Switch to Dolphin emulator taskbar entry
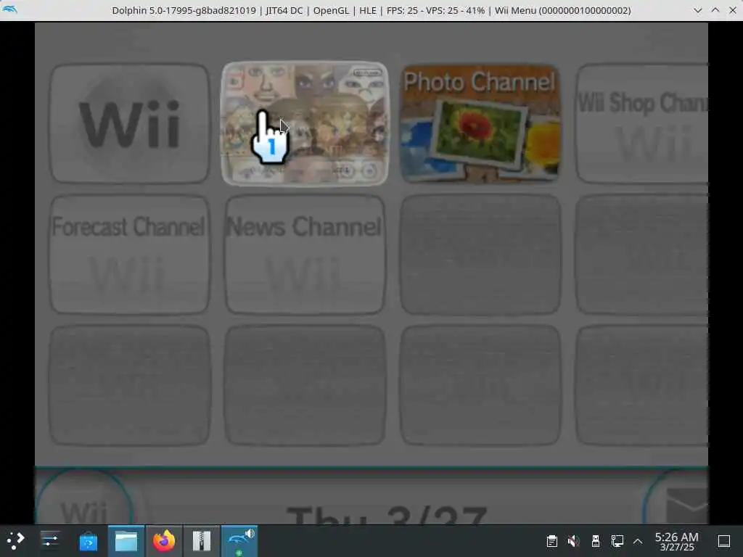Viewport: 743px width, 557px height. [239, 541]
